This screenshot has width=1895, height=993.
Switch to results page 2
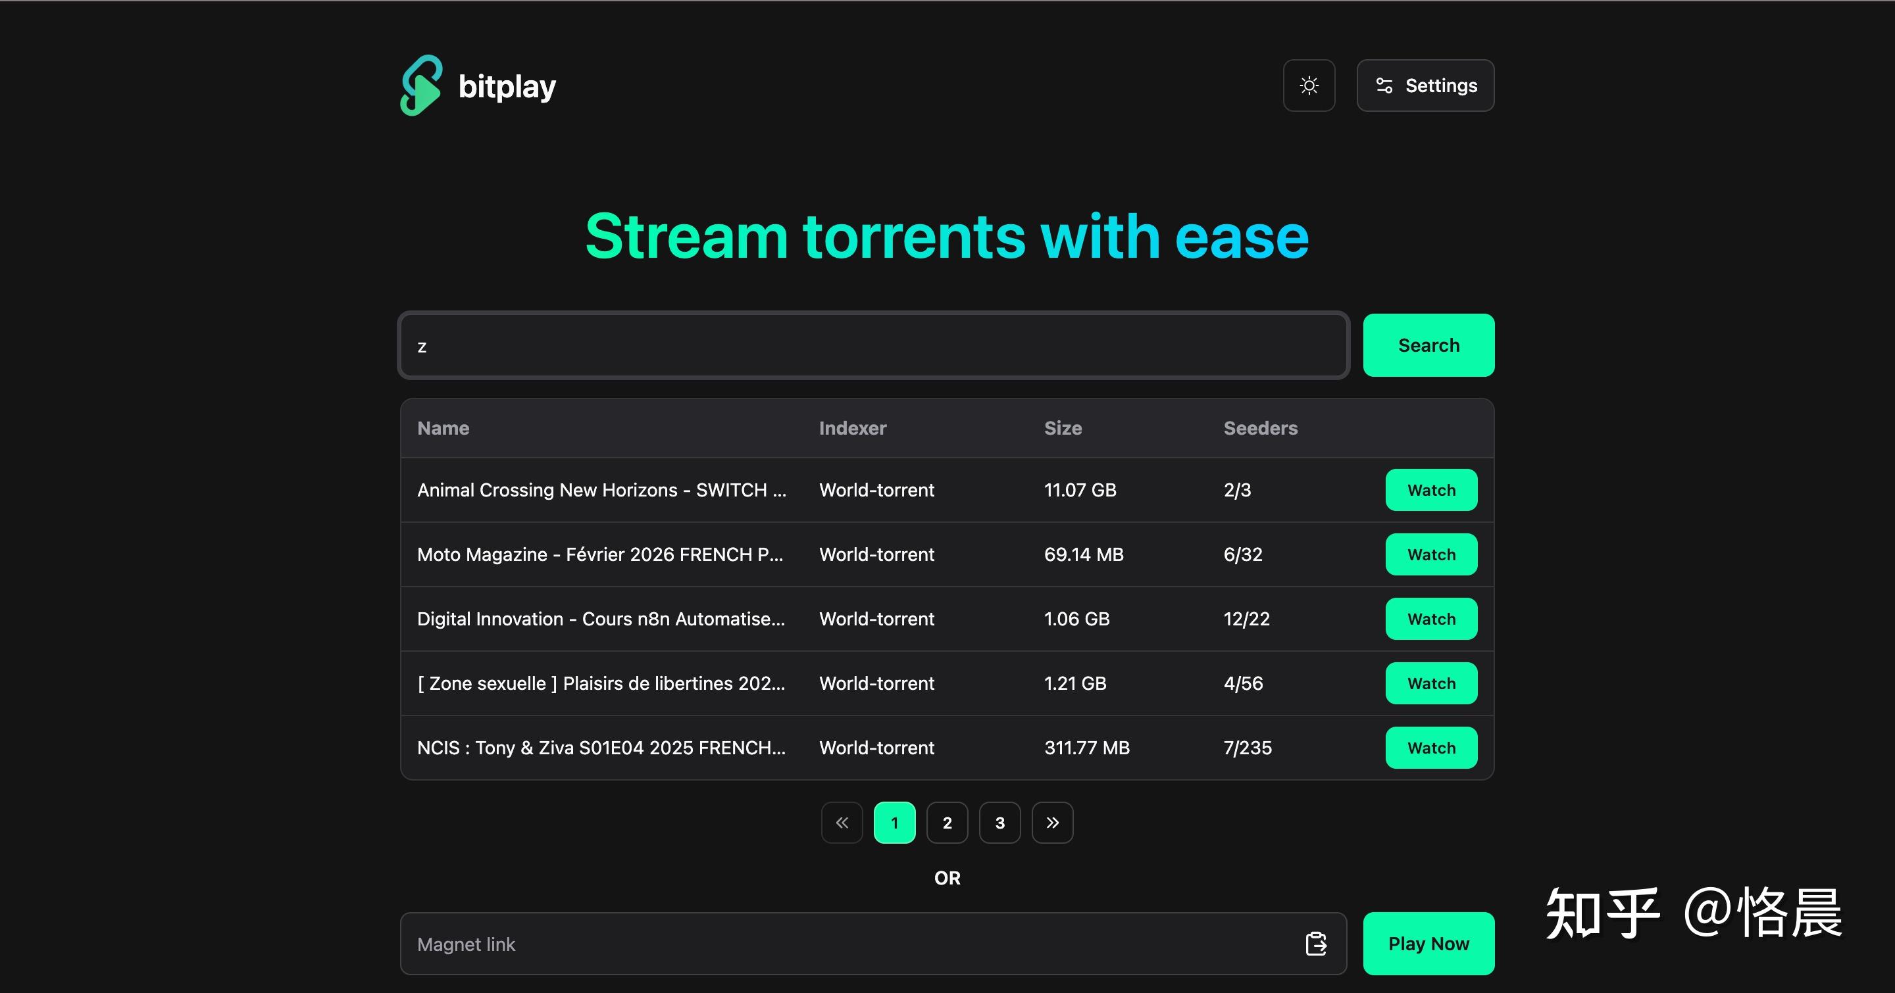[947, 823]
